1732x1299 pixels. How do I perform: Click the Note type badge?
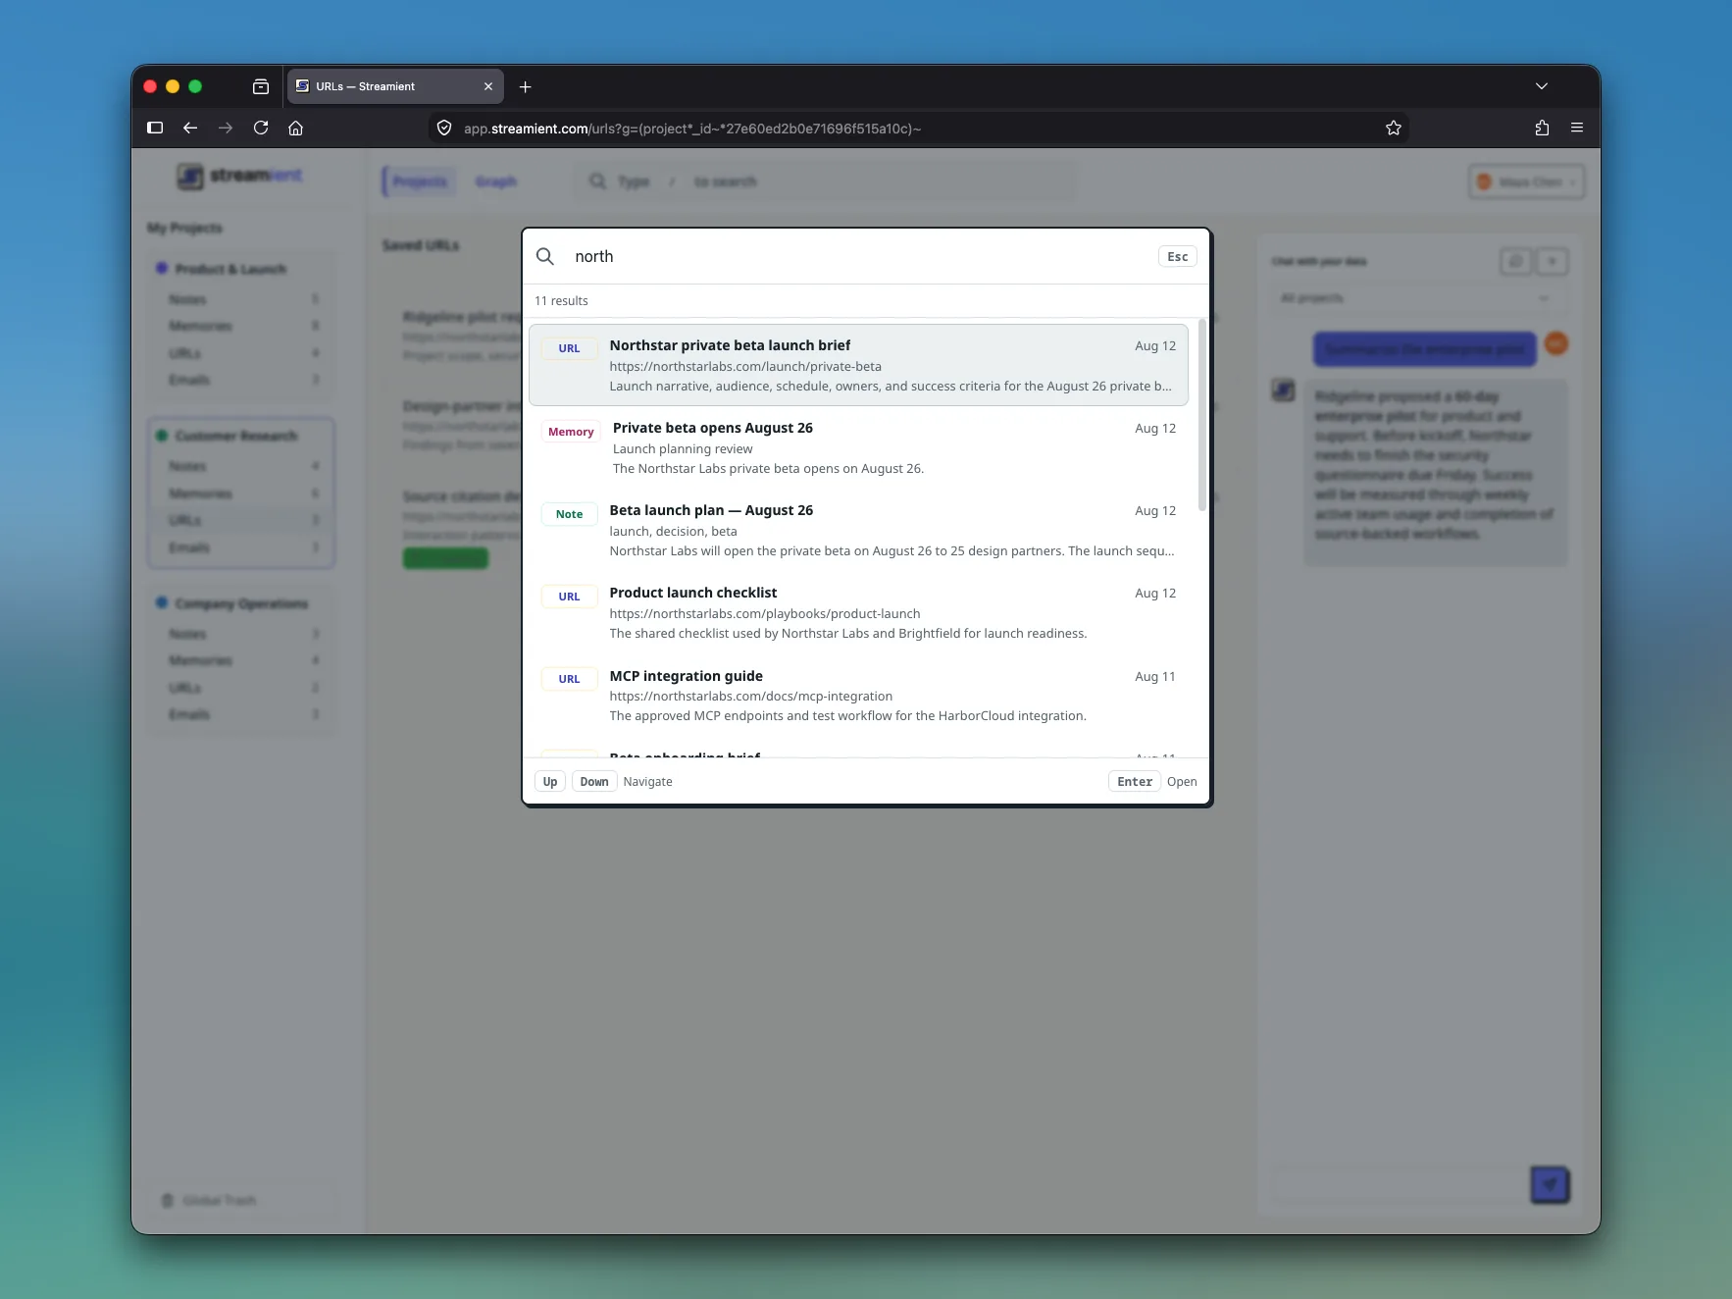pyautogui.click(x=569, y=514)
